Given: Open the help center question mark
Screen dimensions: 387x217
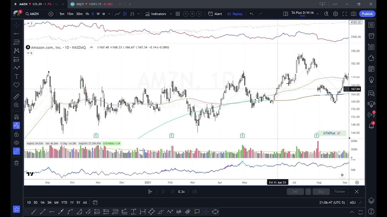Looking at the screenshot, I should coord(371,212).
